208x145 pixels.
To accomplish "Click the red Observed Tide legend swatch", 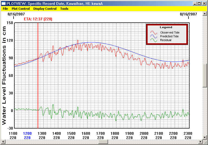I will click(x=154, y=32).
